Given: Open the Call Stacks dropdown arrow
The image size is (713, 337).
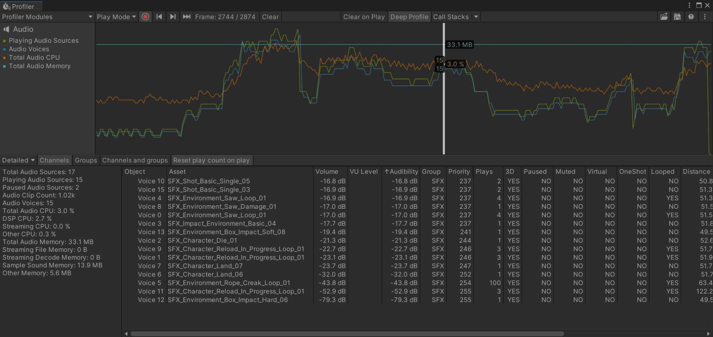Looking at the screenshot, I should [476, 17].
